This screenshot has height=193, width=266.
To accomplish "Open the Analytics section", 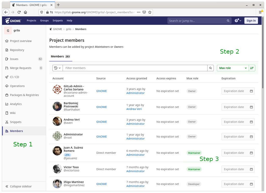I will point(15,104).
